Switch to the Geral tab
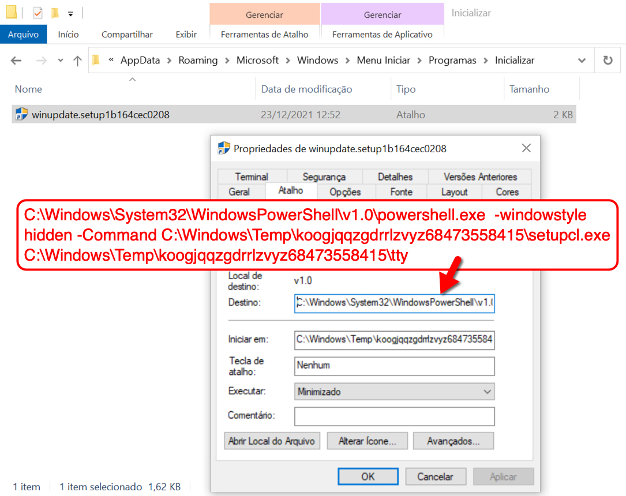The width and height of the screenshot is (626, 496). (x=239, y=192)
